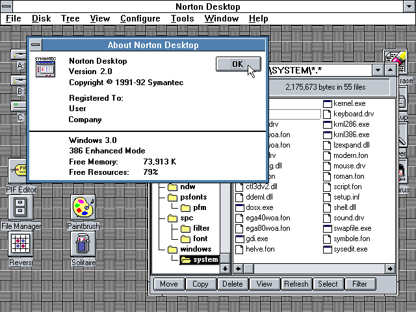Select the ndw folder in tree

[x=182, y=187]
